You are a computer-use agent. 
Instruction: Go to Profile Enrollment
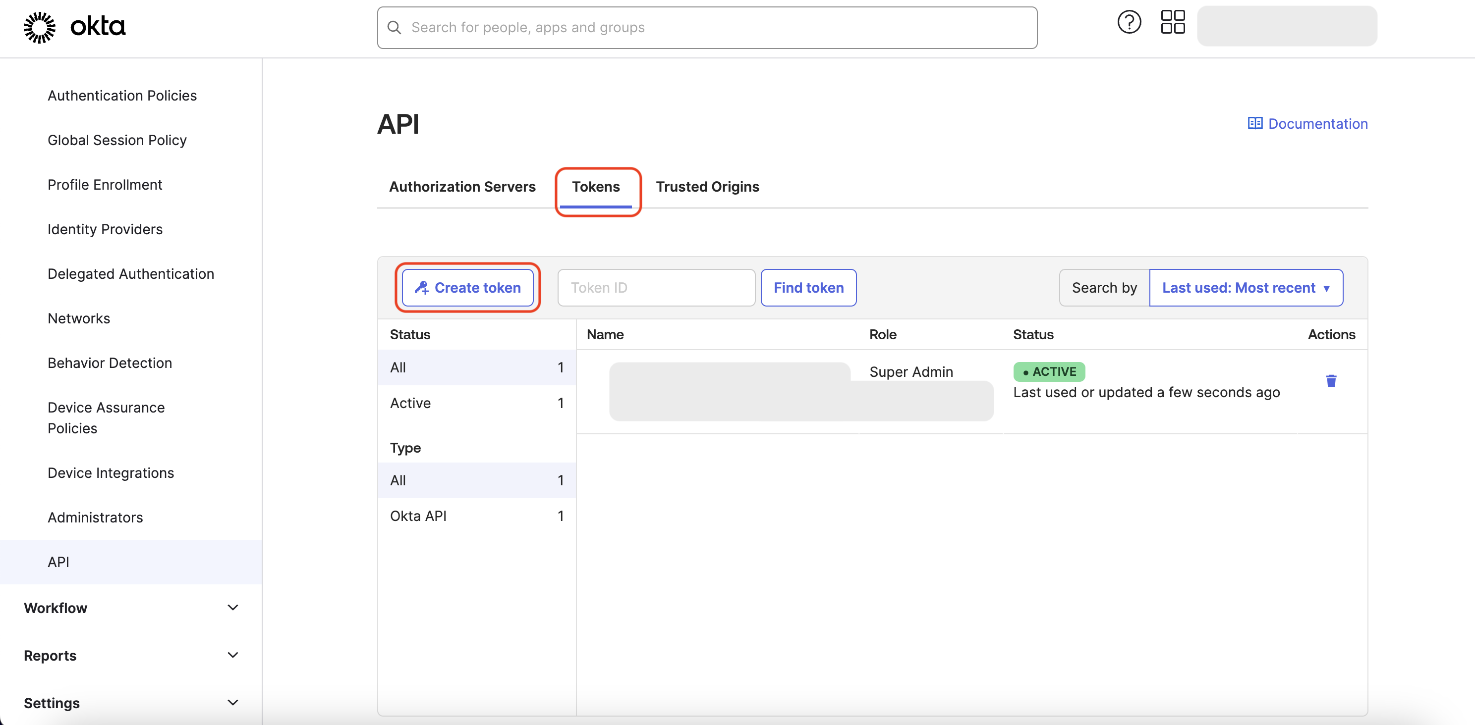point(105,185)
